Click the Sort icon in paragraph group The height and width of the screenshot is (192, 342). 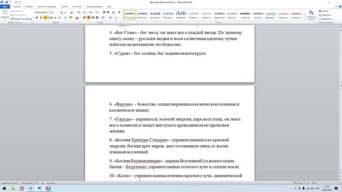[x=113, y=12]
